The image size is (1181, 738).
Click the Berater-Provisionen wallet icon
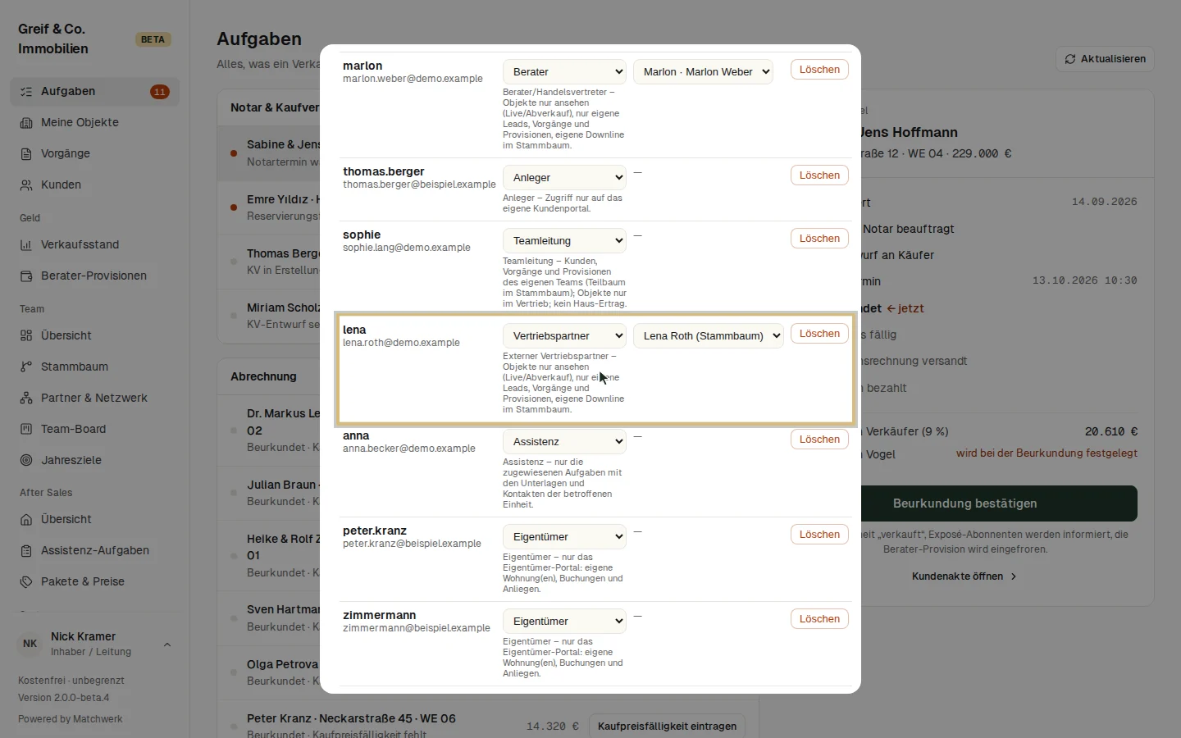point(26,276)
